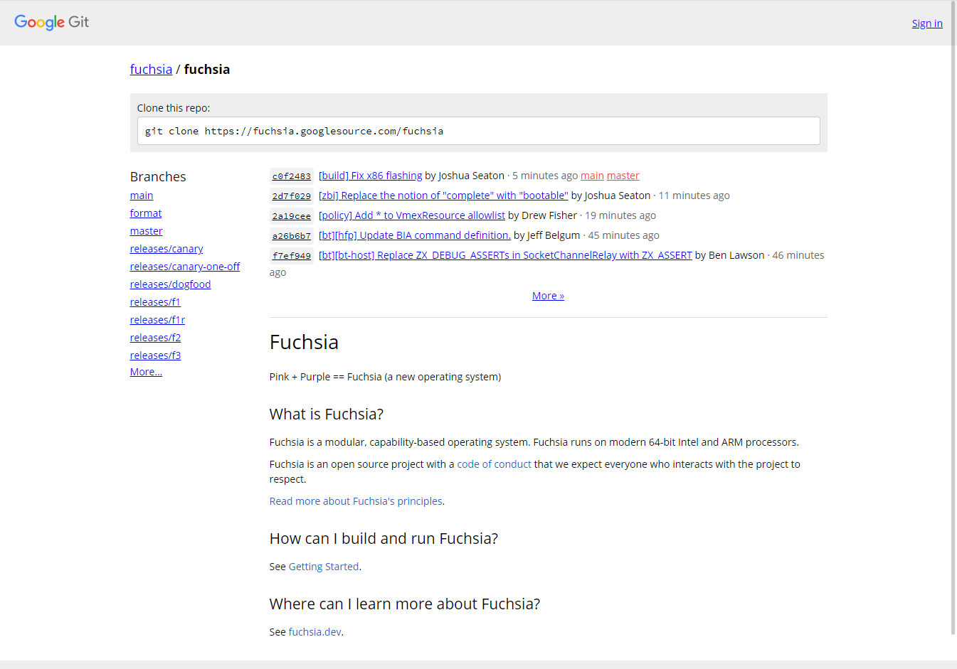Open the code of conduct link
Image resolution: width=957 pixels, height=669 pixels.
pyautogui.click(x=494, y=464)
